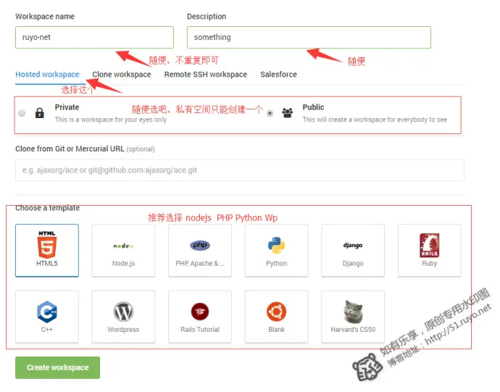This screenshot has width=500, height=392.
Task: Click the Private padlock icon
Action: point(40,113)
